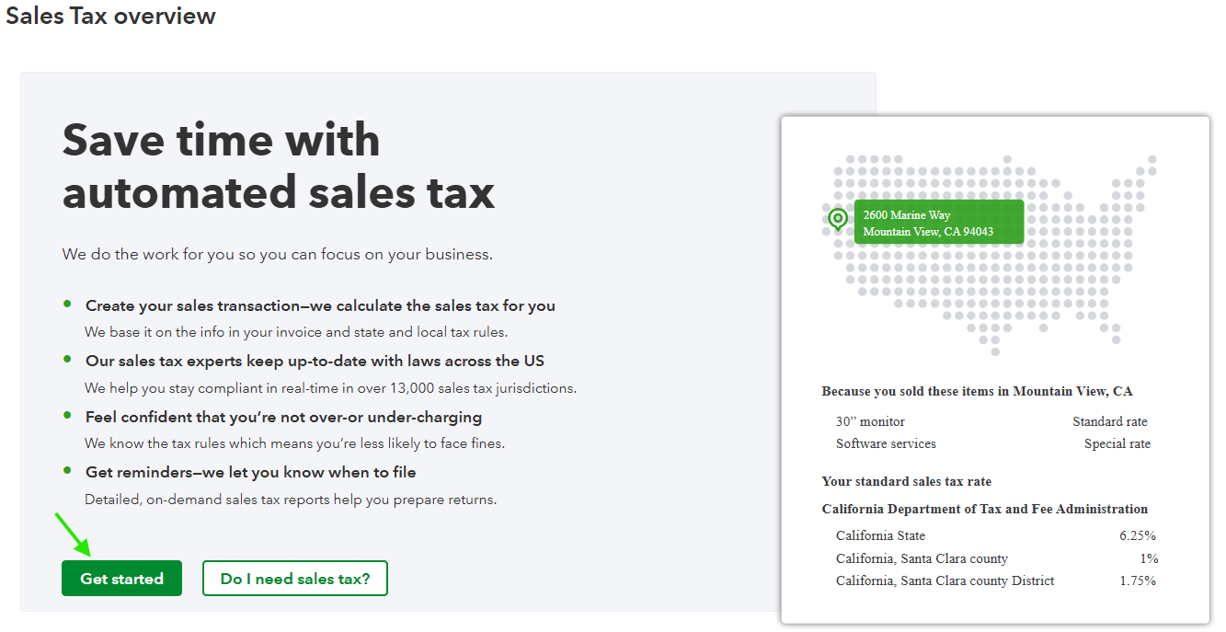Select the Santa Clara county 1% rate row

pyautogui.click(x=995, y=558)
